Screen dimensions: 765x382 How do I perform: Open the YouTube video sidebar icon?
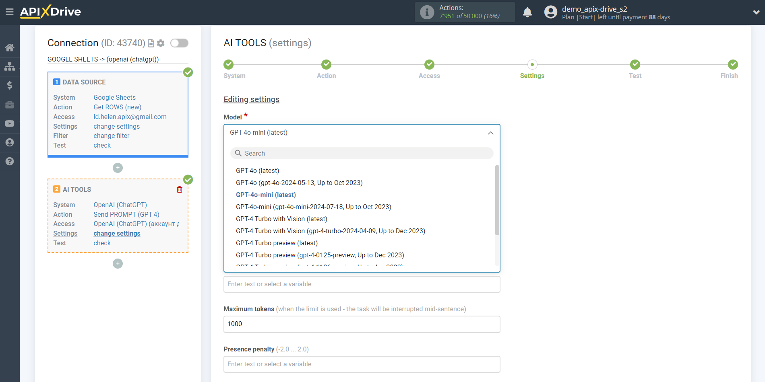click(10, 123)
